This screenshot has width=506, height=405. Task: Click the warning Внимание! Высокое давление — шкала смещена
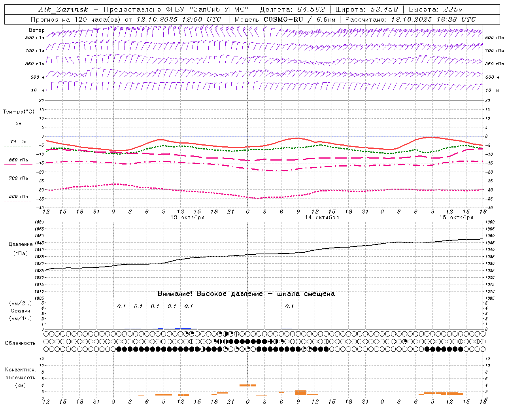coord(246,294)
